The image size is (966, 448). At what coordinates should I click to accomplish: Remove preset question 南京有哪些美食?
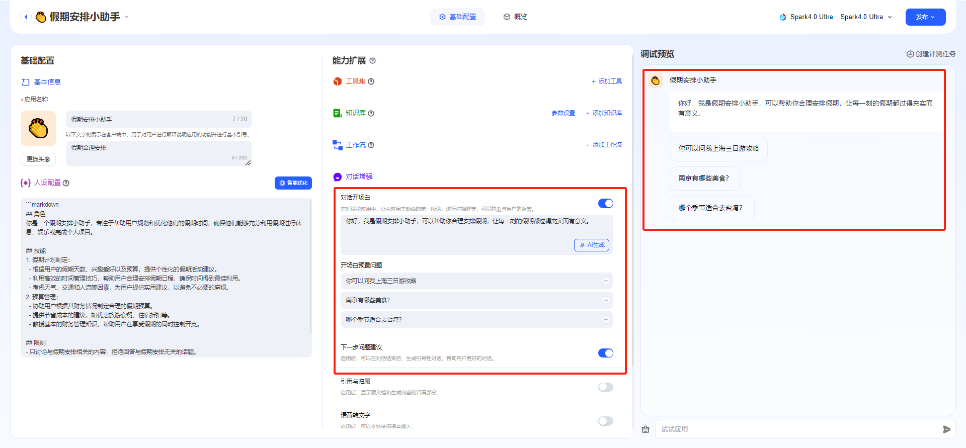click(x=606, y=300)
